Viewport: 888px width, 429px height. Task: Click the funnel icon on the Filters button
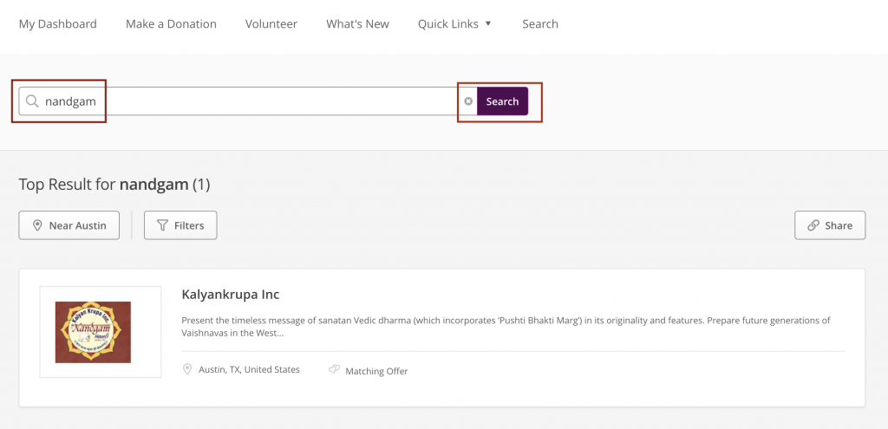coord(162,225)
